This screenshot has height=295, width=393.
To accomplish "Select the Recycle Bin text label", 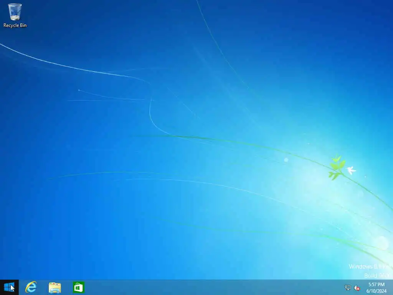I will (x=15, y=25).
